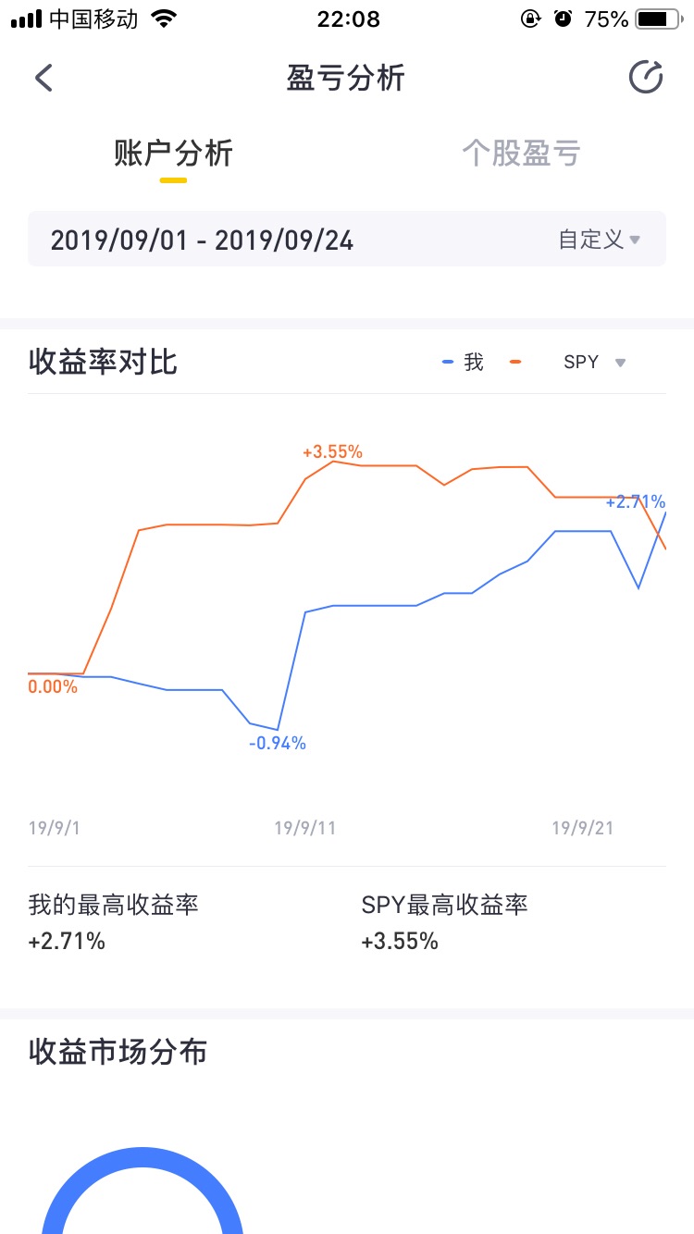Viewport: 694px width, 1234px height.
Task: Tap the SPY最高收益率 +3.55% summary
Action: coord(445,922)
